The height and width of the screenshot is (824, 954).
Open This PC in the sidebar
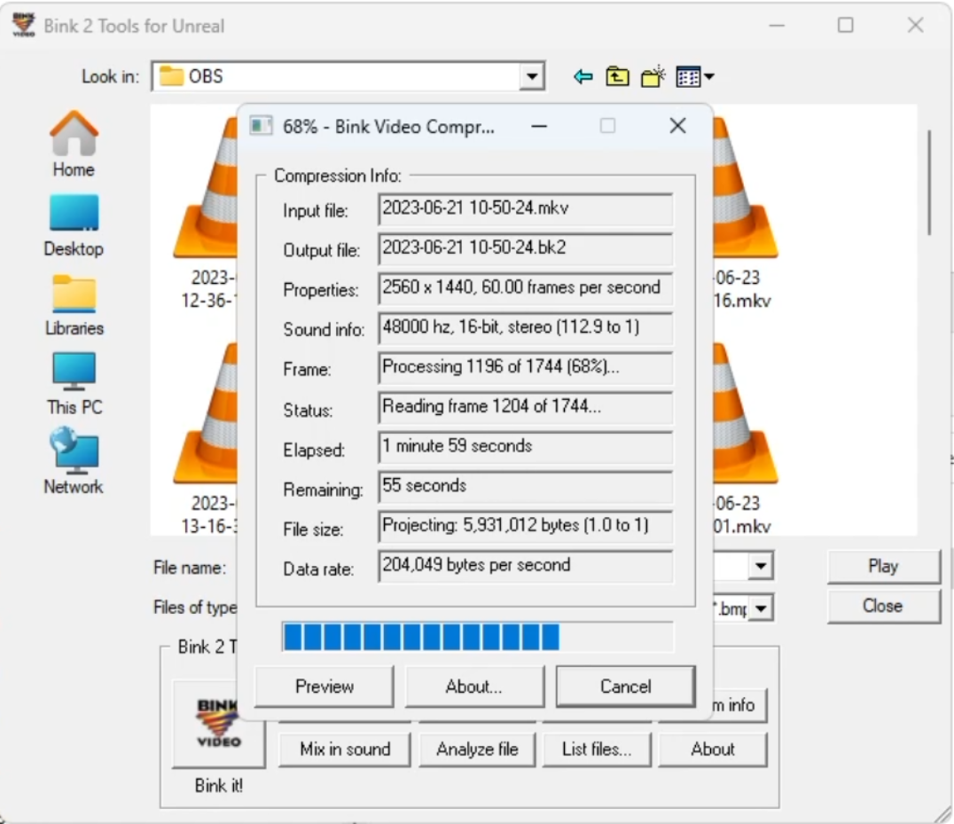pos(74,374)
